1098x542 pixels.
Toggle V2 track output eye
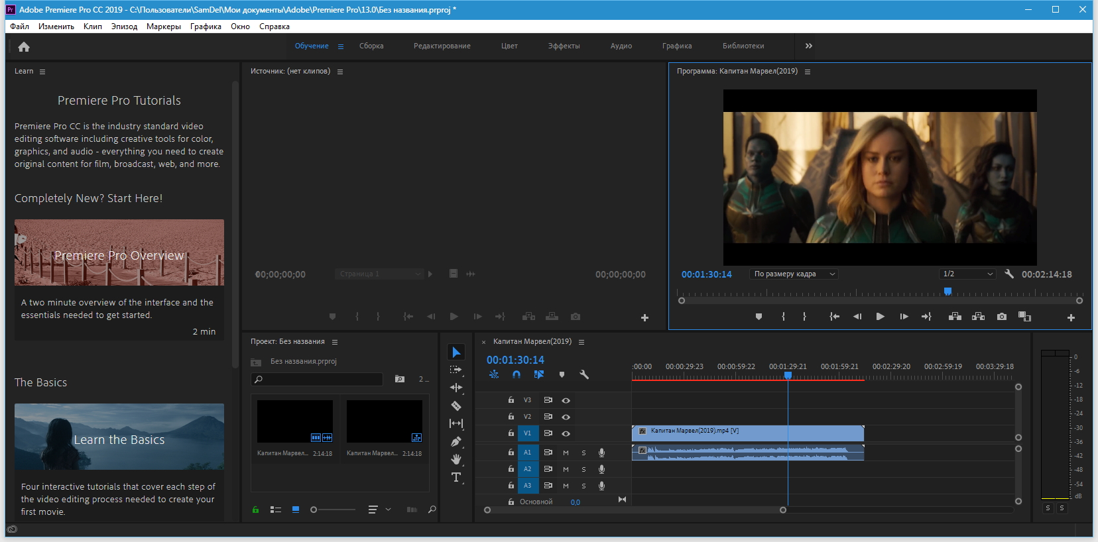[x=566, y=417]
